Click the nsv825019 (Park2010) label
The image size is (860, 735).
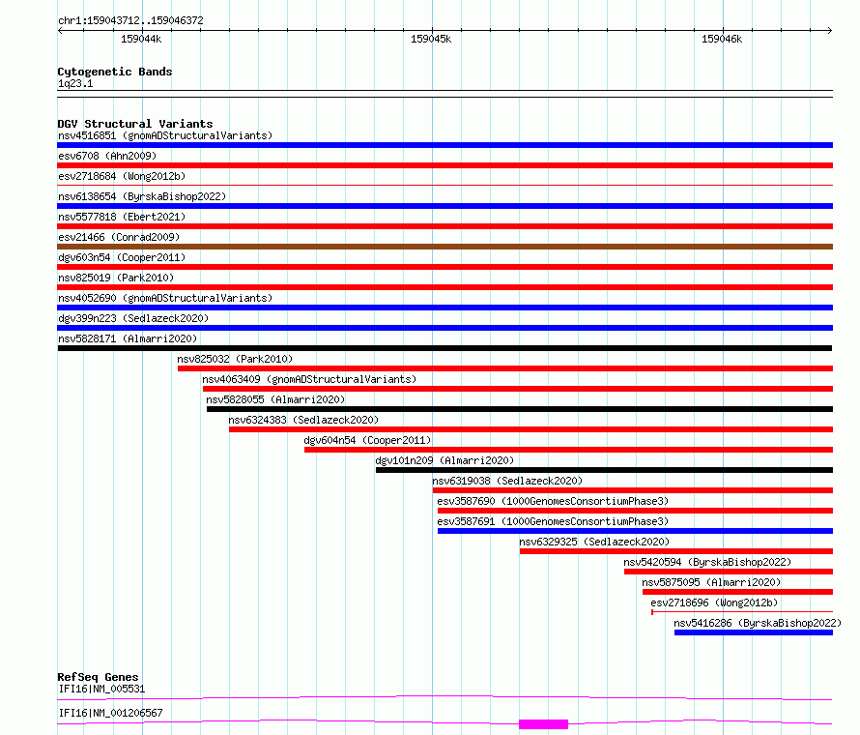coord(116,278)
